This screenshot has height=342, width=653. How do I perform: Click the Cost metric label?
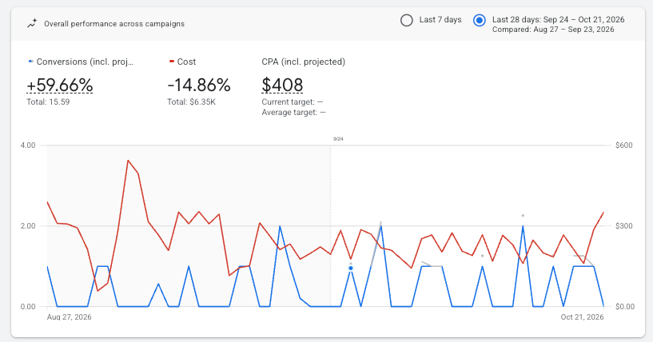(x=186, y=62)
